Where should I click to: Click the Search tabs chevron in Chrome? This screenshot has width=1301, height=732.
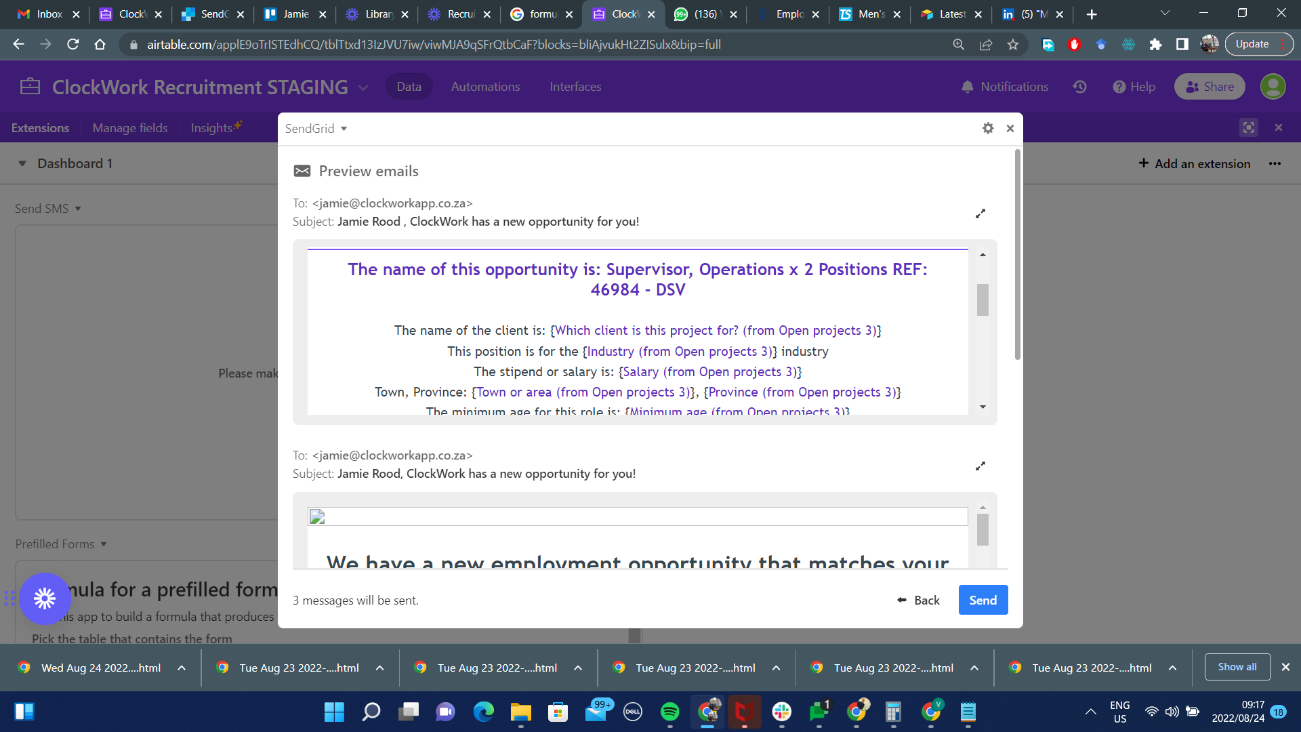tap(1165, 13)
